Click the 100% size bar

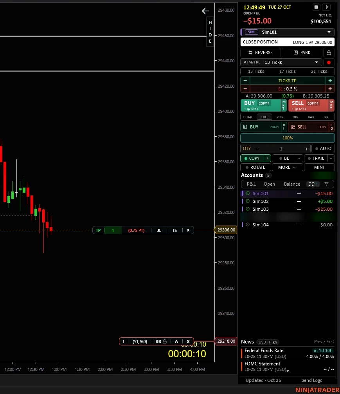pos(288,138)
